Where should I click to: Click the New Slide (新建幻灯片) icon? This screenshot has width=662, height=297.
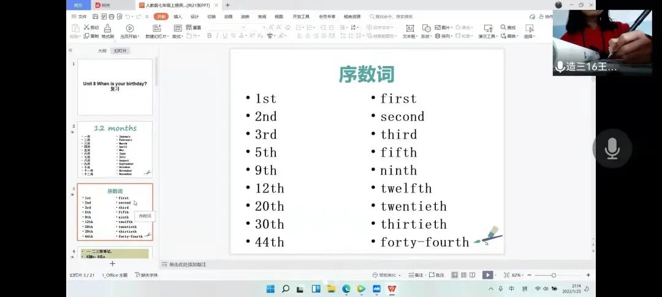click(157, 28)
